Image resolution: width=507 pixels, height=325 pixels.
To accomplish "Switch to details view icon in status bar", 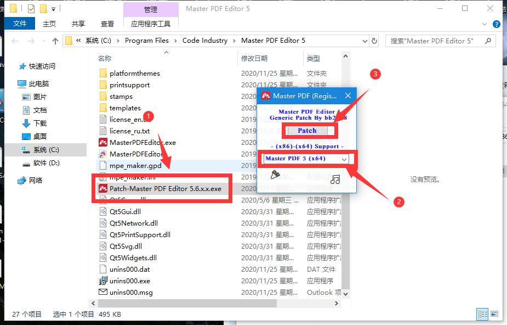I will 482,314.
